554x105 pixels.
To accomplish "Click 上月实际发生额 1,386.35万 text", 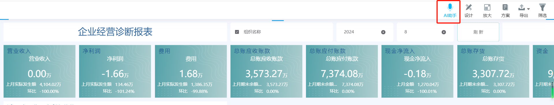I will pyautogui.click(x=185, y=84).
